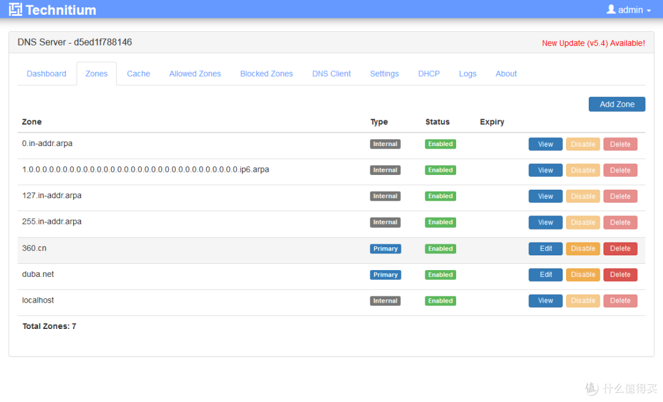Image resolution: width=663 pixels, height=402 pixels.
Task: Click the Technitium logo icon
Action: coord(15,9)
